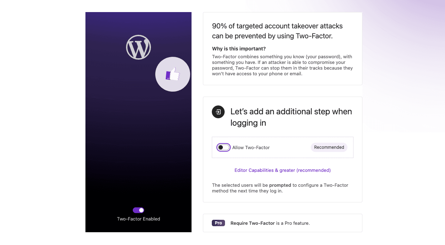Click the WordPress logo icon
This screenshot has width=445, height=245.
pyautogui.click(x=138, y=47)
